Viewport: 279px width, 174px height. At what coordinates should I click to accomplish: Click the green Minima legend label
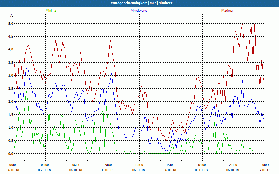pos(51,11)
